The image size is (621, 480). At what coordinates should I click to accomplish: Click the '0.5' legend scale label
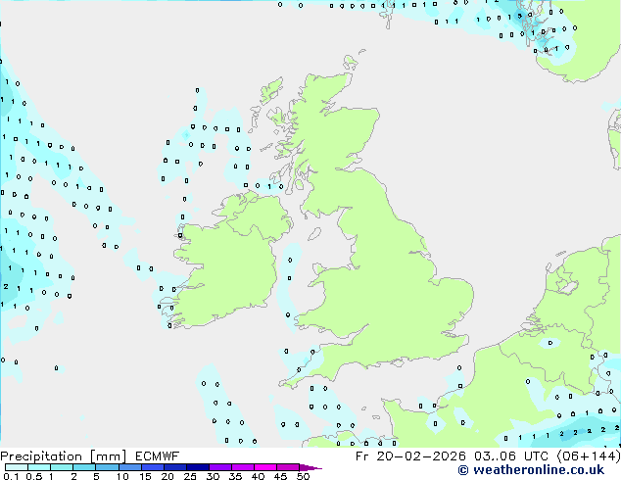(33, 476)
